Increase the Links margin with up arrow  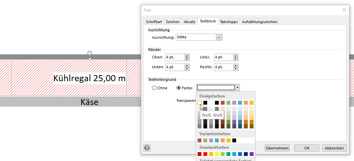(x=235, y=55)
